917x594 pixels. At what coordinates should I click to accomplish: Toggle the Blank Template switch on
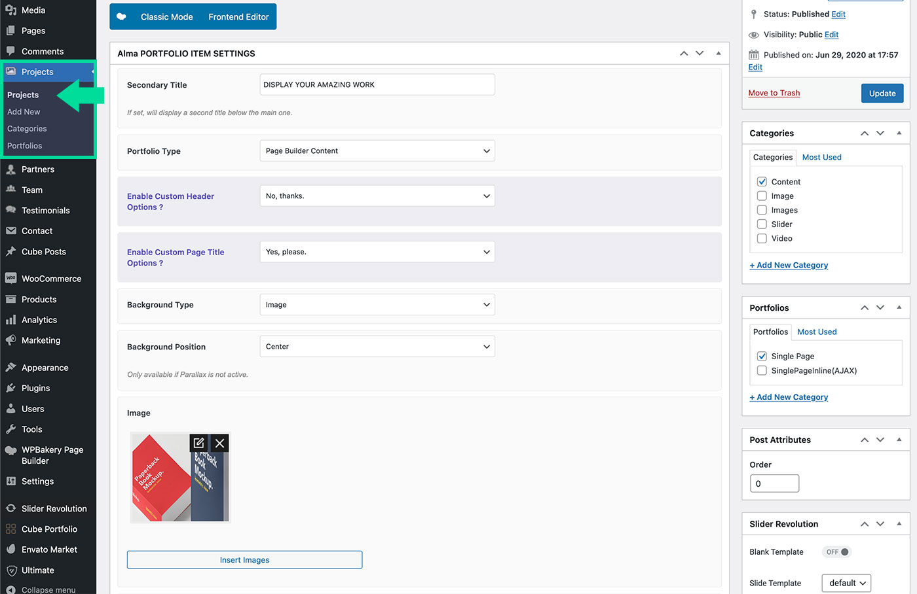tap(837, 552)
